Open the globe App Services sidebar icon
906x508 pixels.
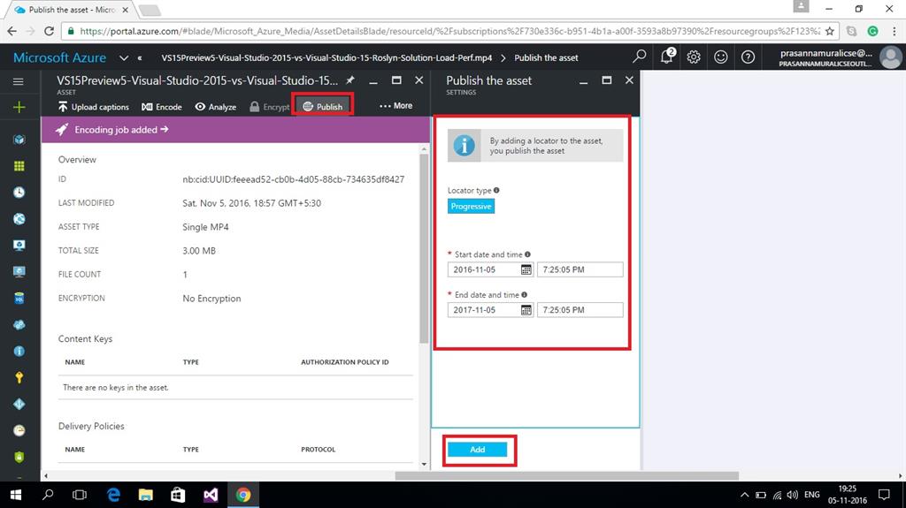[x=19, y=219]
